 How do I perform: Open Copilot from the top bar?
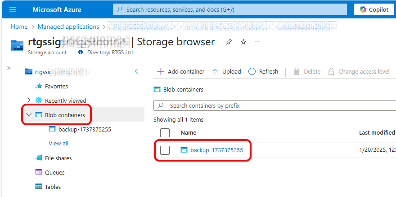point(374,9)
